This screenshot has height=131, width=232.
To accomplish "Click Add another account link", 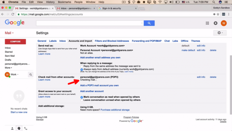I will coord(92,91).
